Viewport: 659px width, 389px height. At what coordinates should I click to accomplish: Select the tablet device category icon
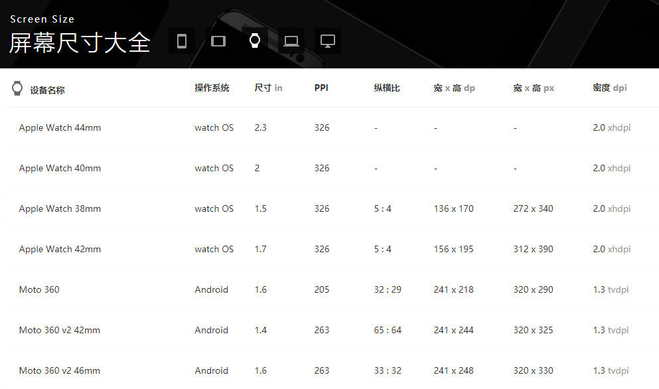[x=218, y=41]
